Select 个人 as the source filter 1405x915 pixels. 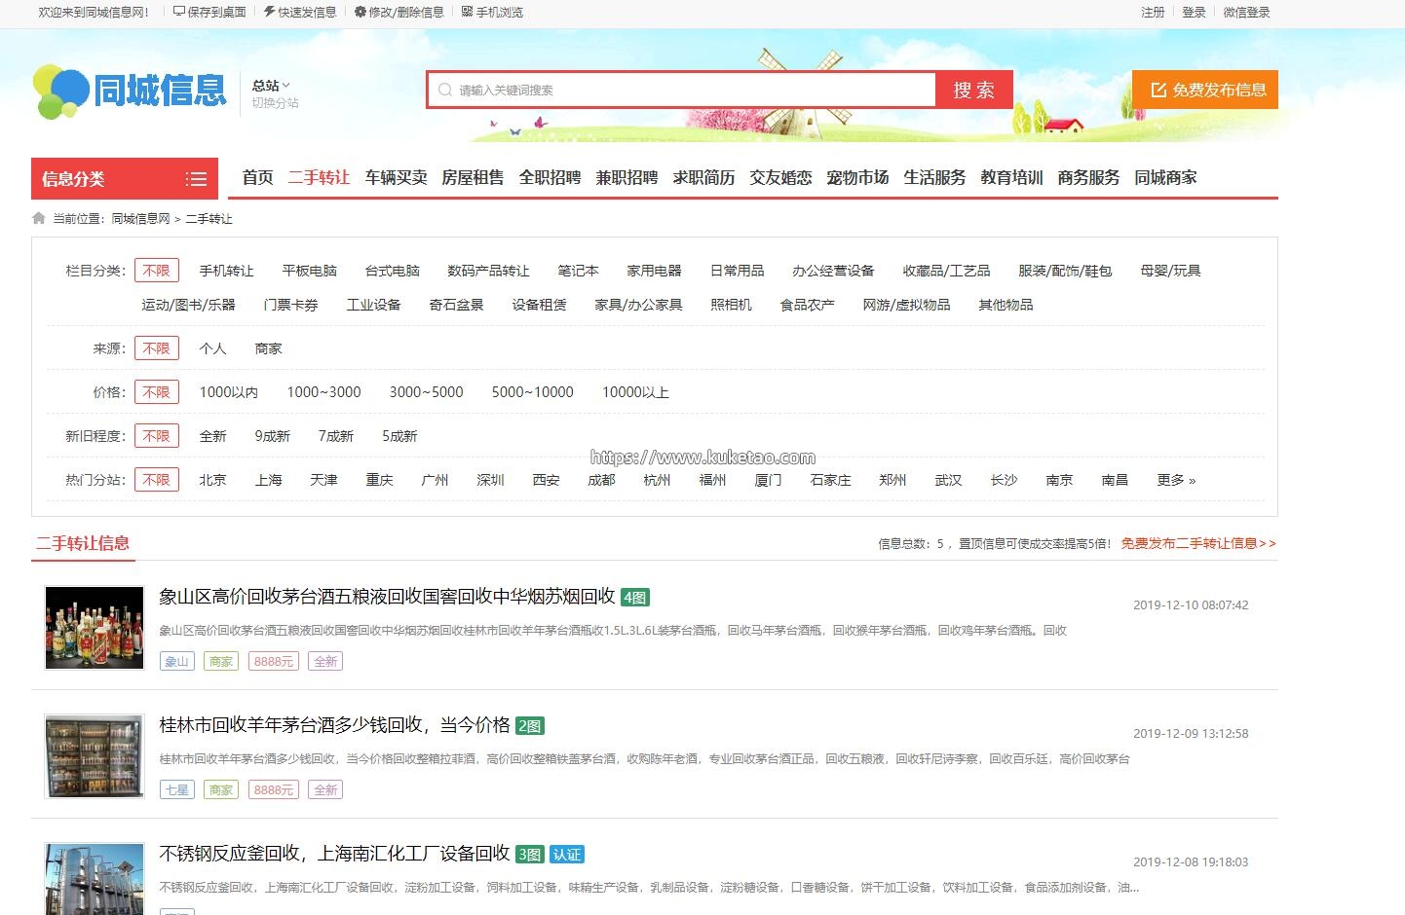[212, 348]
